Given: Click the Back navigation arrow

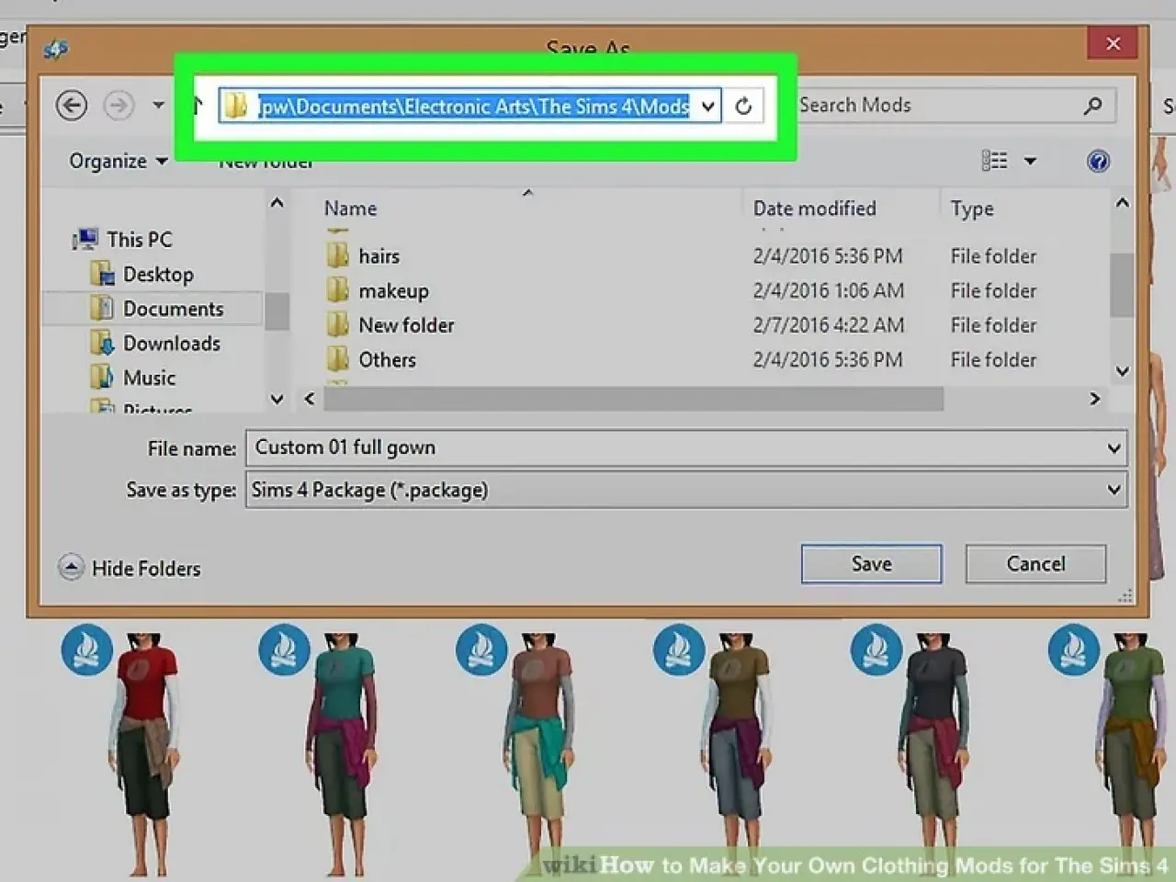Looking at the screenshot, I should (x=72, y=106).
